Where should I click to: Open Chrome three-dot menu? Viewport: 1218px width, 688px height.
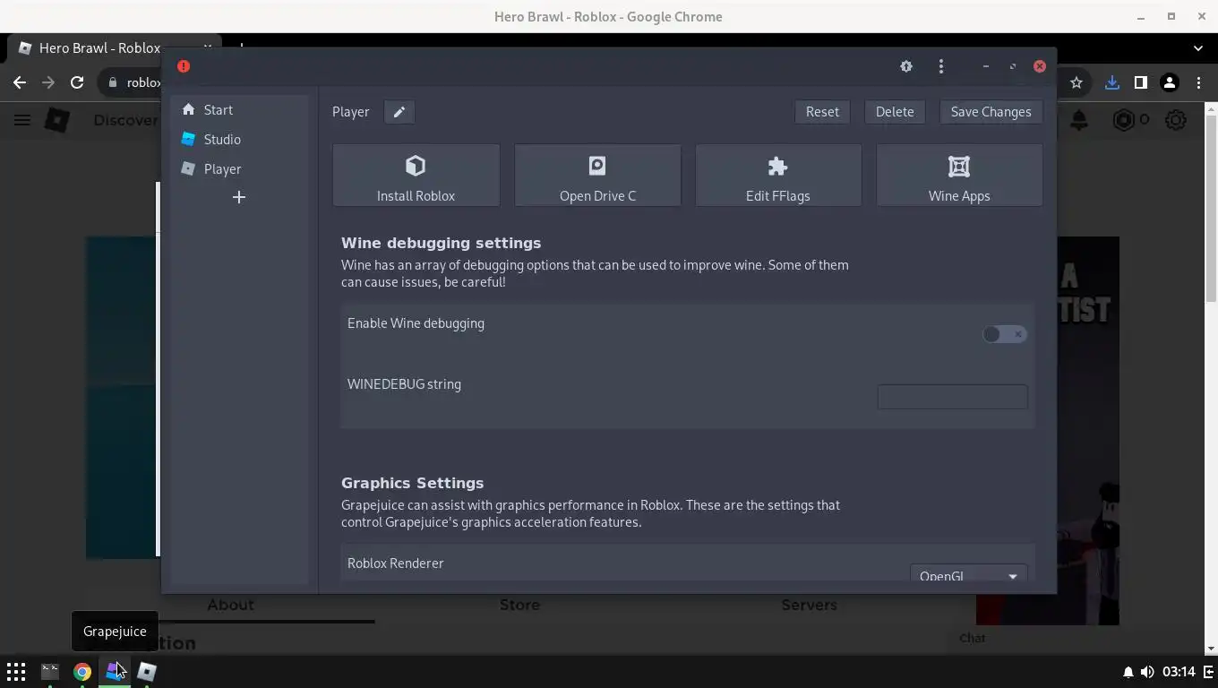1198,82
